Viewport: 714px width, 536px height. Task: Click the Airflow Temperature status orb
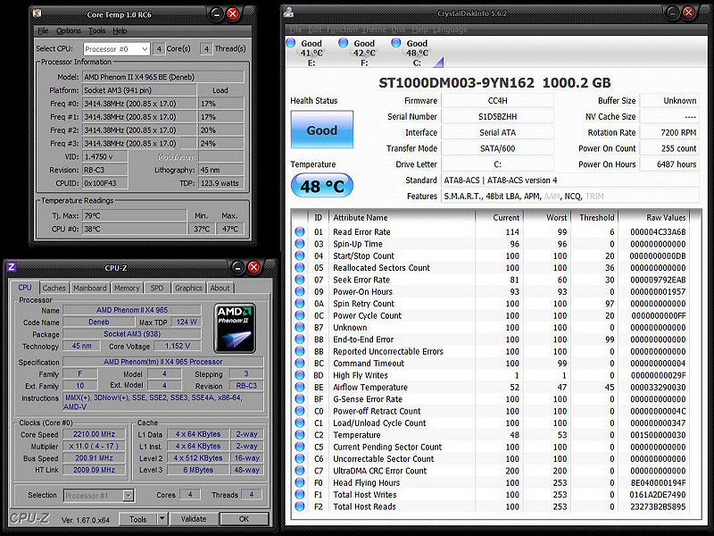coord(300,388)
